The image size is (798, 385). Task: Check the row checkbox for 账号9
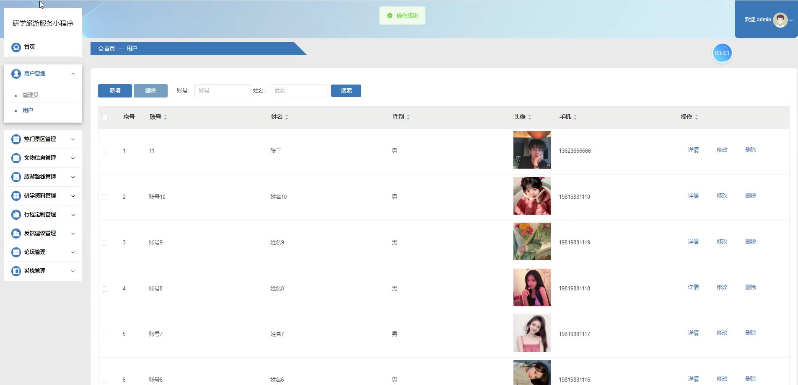(105, 243)
